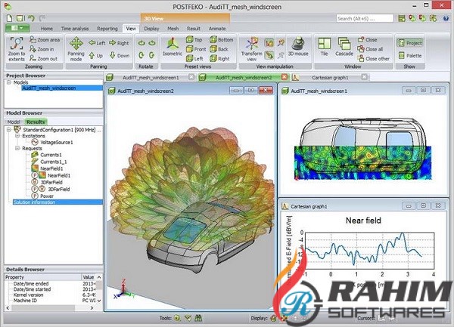
Task: Switch to Front preset view
Action: click(x=196, y=49)
